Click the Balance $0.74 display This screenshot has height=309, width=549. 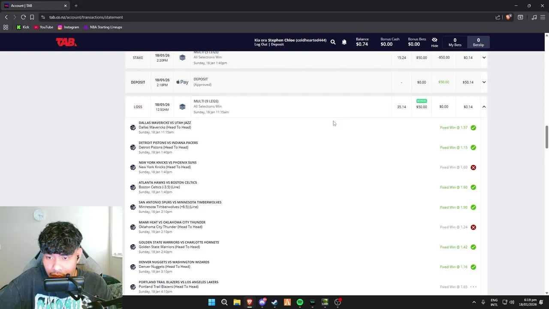pos(362,42)
